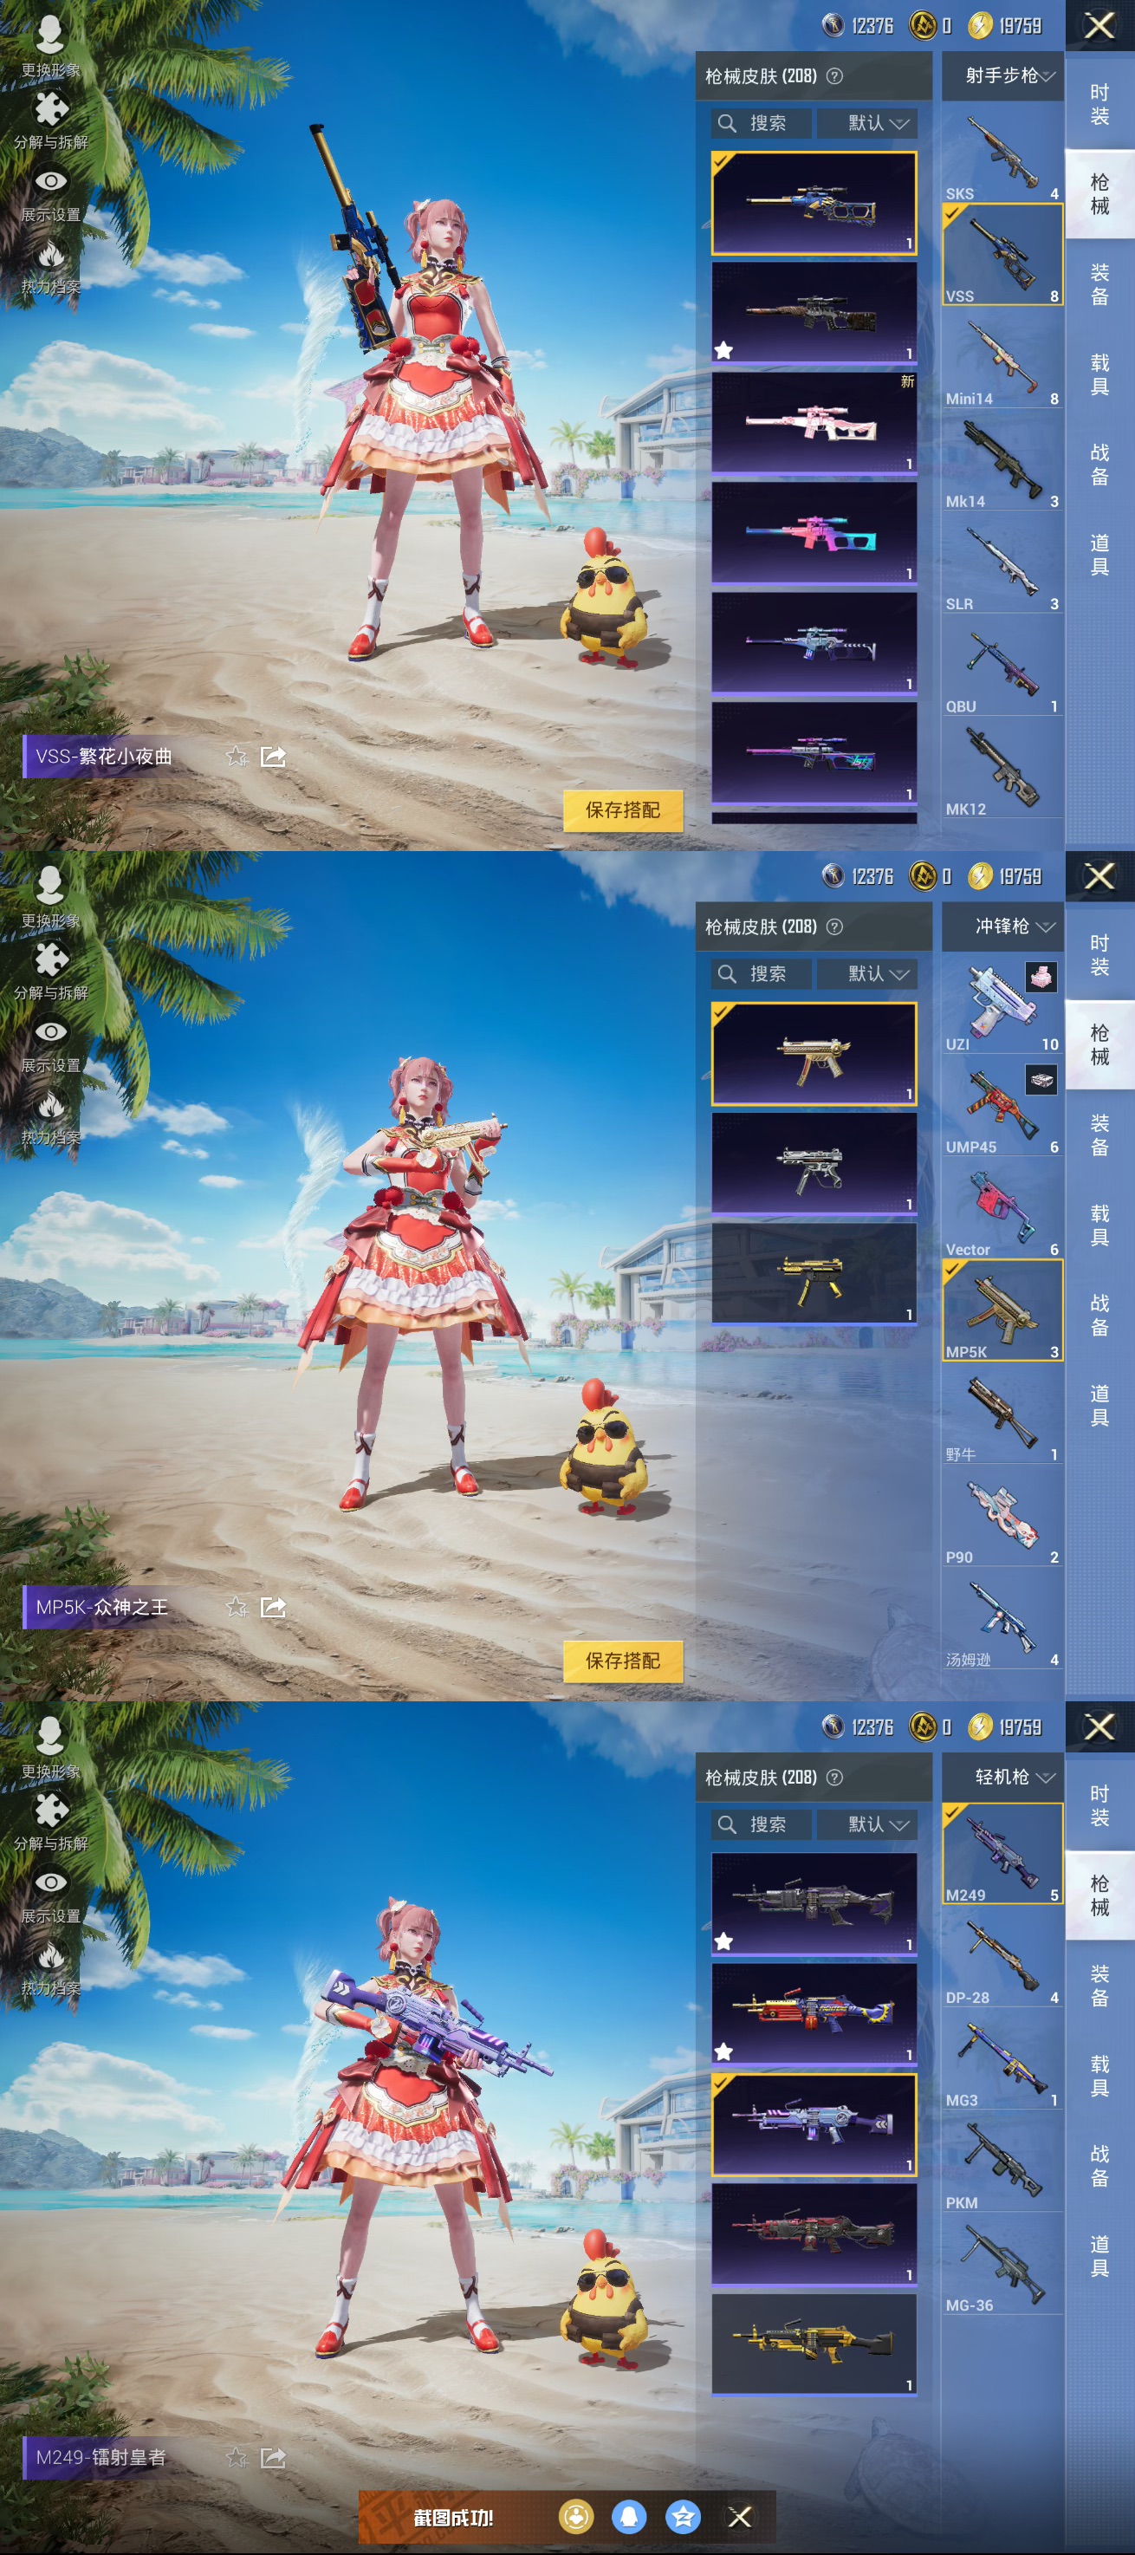
Task: Pick the SLR rifle icon
Action: (x=1002, y=562)
